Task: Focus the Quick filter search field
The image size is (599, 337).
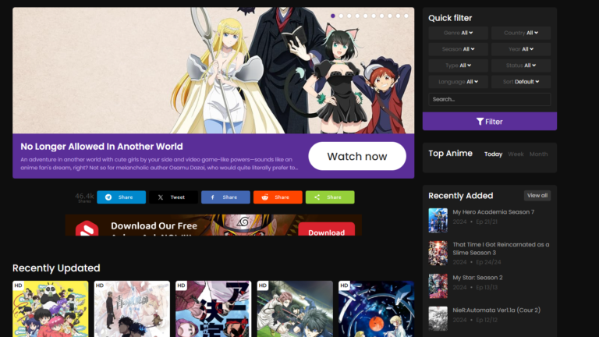Action: (489, 99)
